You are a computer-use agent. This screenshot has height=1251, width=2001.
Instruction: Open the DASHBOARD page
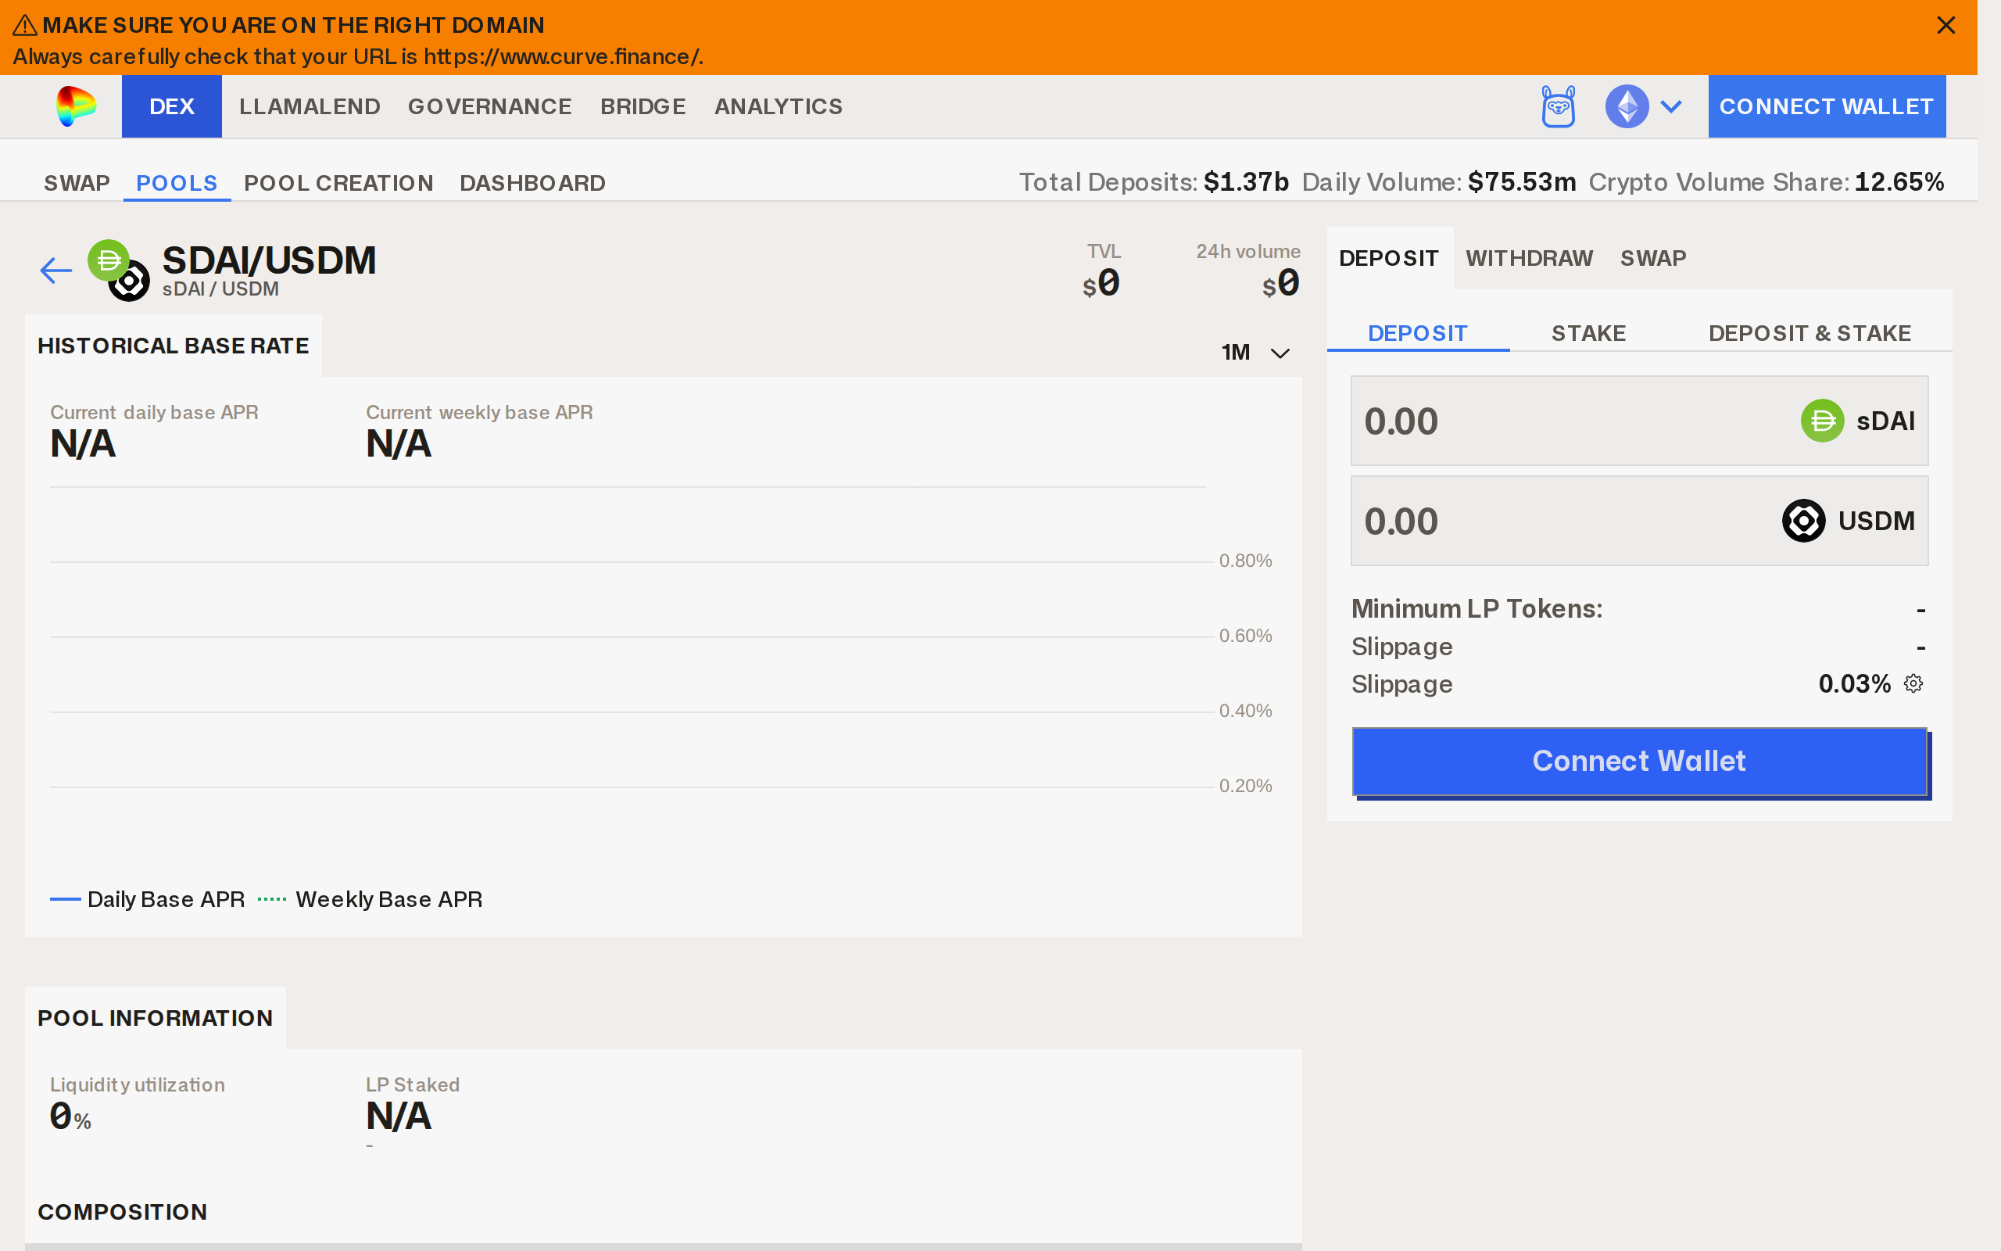[x=532, y=183]
